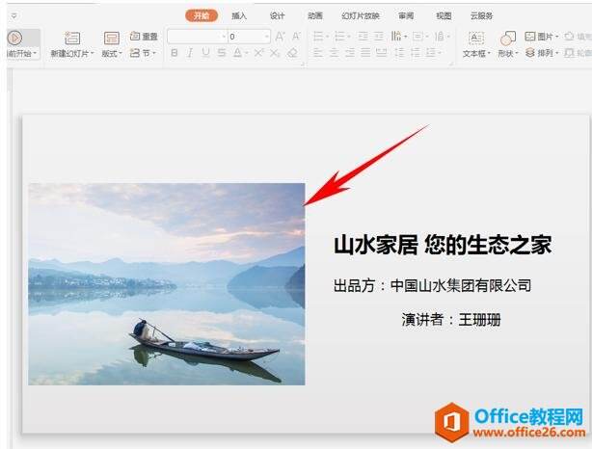This screenshot has height=449, width=592.
Task: Switch to the 幻灯片放映 (Slide Show) tab
Action: point(361,15)
